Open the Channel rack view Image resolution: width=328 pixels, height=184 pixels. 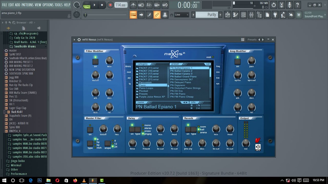(x=243, y=15)
